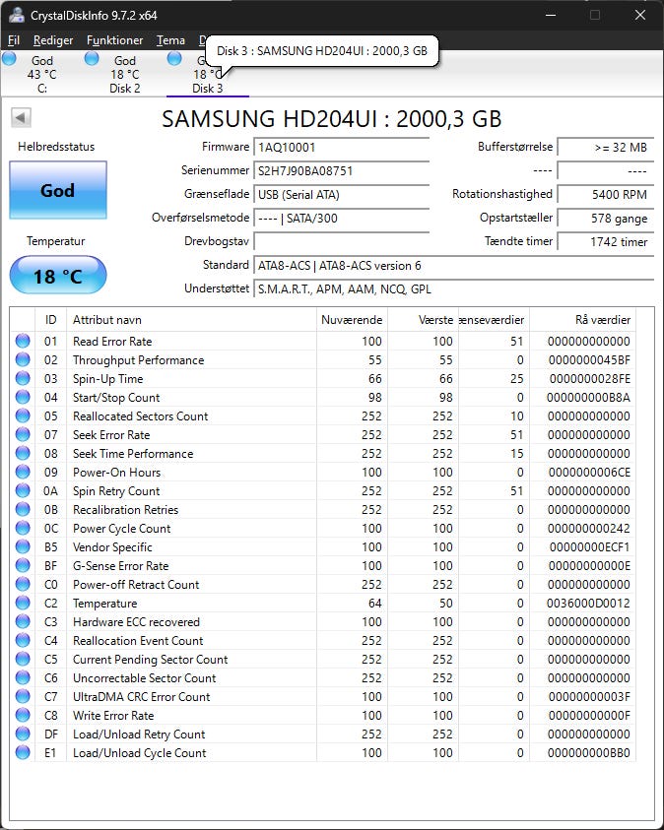
Task: Click the Understøttet features field
Action: tap(454, 289)
